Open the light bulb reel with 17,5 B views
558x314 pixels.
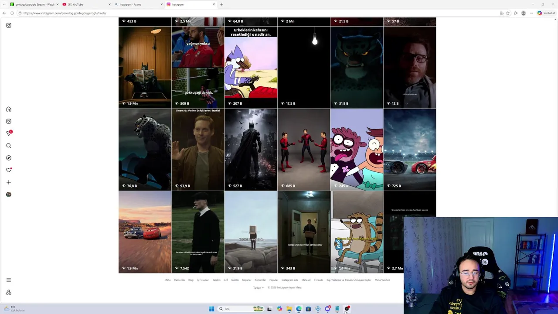304,67
